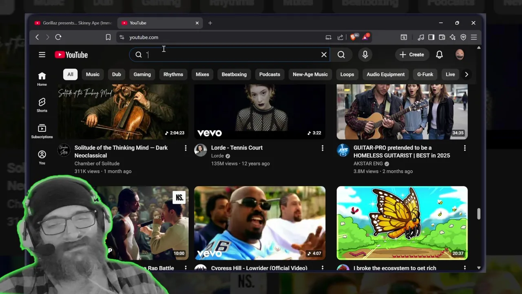Open Subscriptions in the sidebar
The width and height of the screenshot is (522, 294).
tap(42, 131)
